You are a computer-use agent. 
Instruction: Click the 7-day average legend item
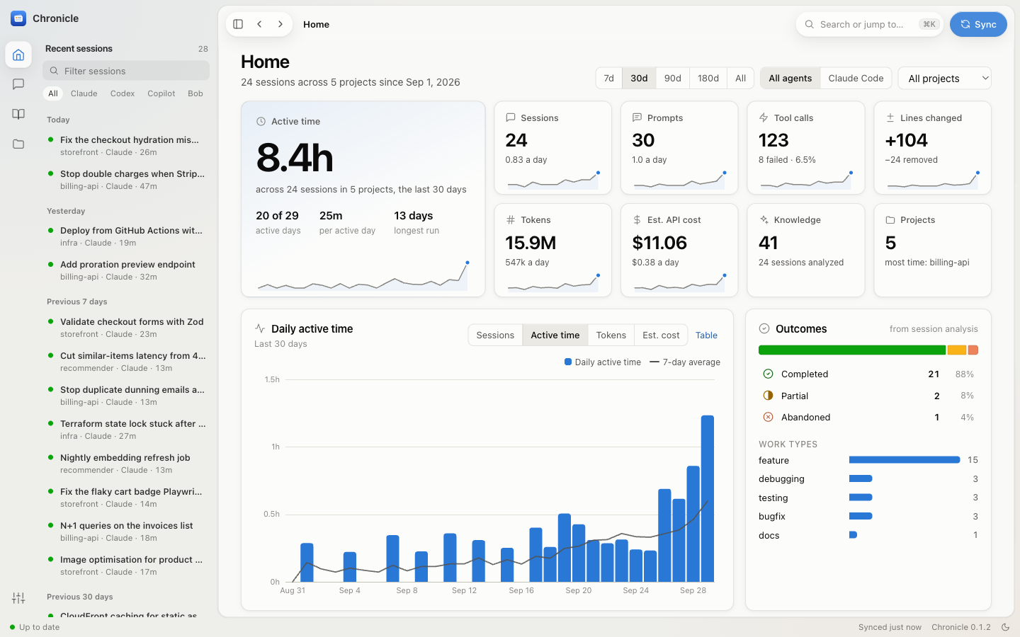tap(684, 362)
